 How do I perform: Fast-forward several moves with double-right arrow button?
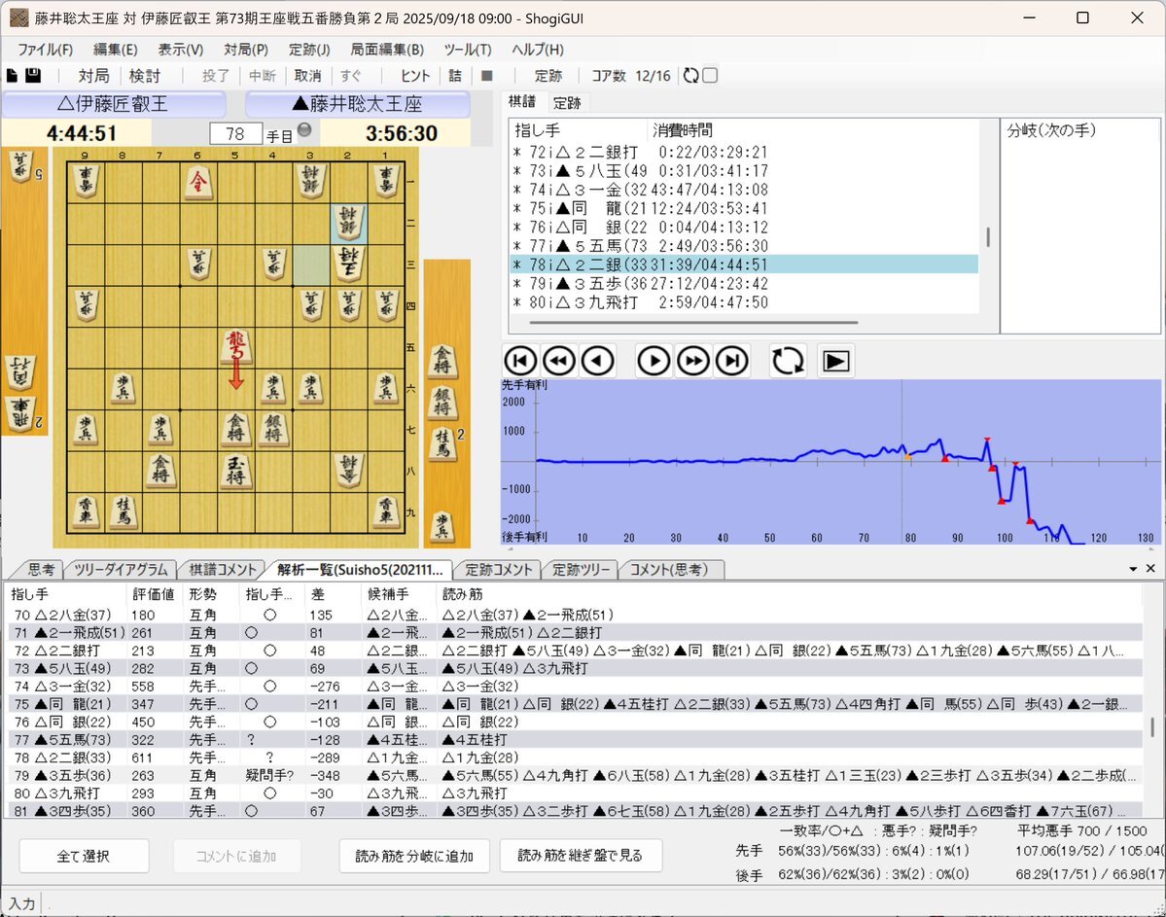pos(693,362)
